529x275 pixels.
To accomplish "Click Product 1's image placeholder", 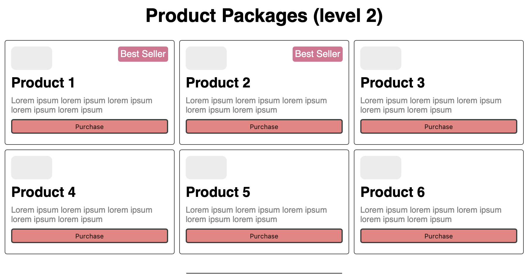I will [32, 58].
